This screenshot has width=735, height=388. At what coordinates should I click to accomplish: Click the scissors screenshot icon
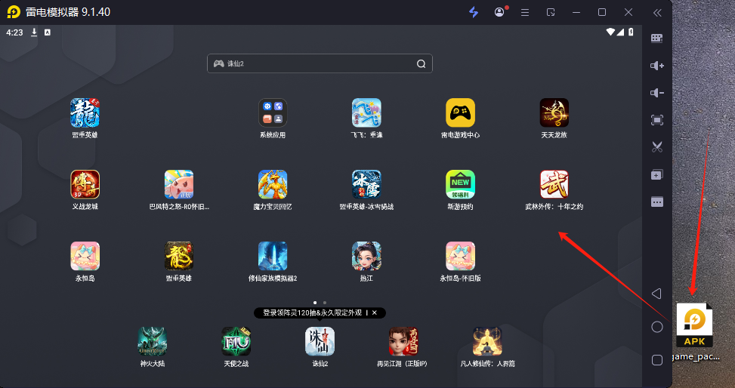coord(656,147)
